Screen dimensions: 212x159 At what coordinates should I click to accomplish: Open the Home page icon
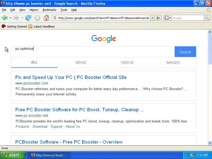pos(46,18)
